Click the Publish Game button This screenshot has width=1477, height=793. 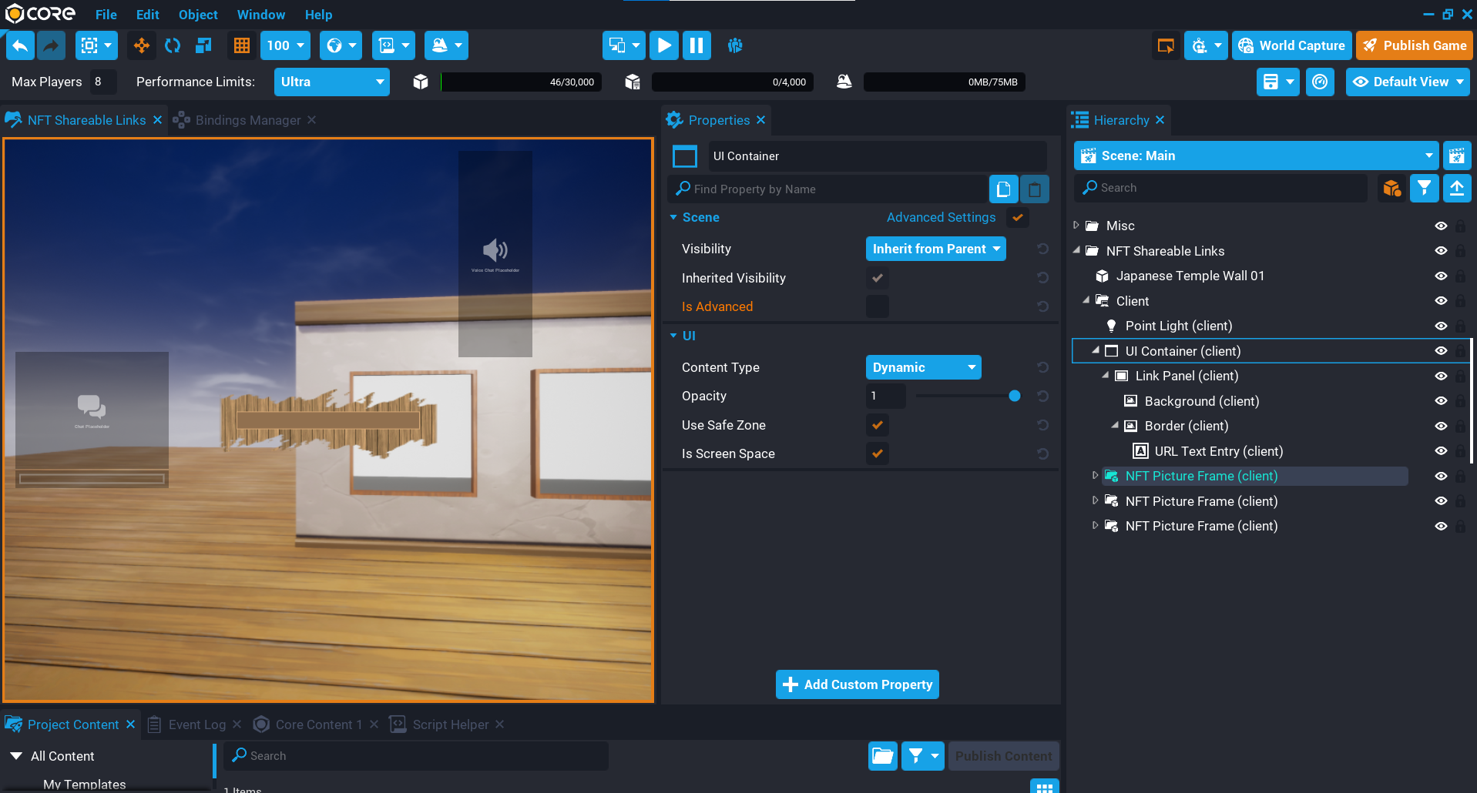[1414, 45]
